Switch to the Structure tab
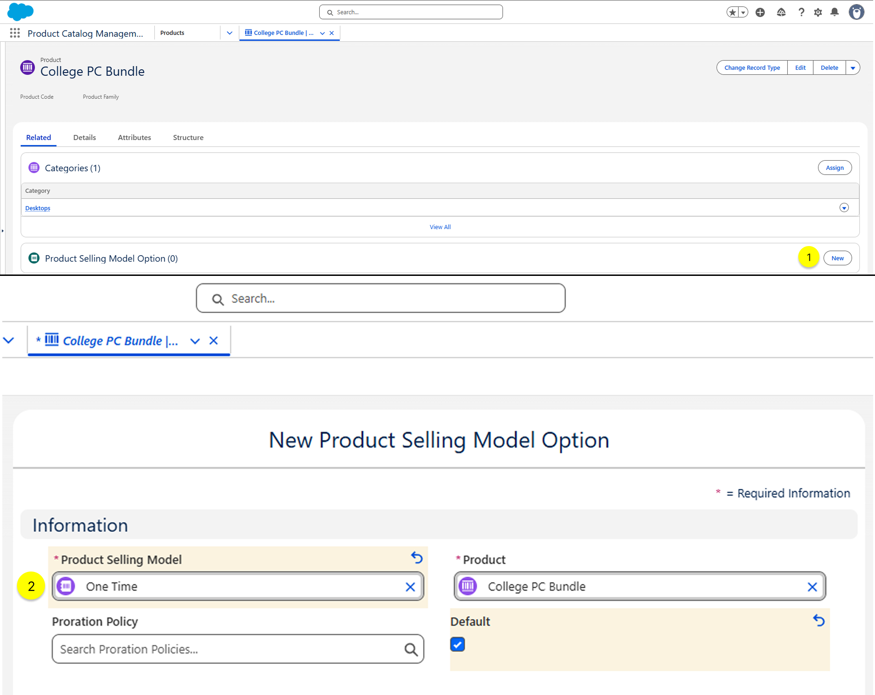The image size is (875, 695). tap(188, 138)
